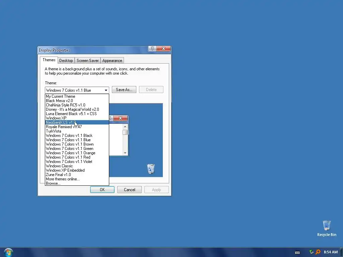Choose highlighted NeoGeniX LS theme
Image resolution: width=343 pixels, height=257 pixels.
(x=77, y=122)
